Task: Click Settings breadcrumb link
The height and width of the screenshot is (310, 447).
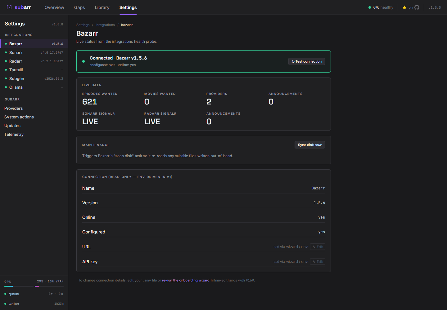Action: tap(83, 25)
